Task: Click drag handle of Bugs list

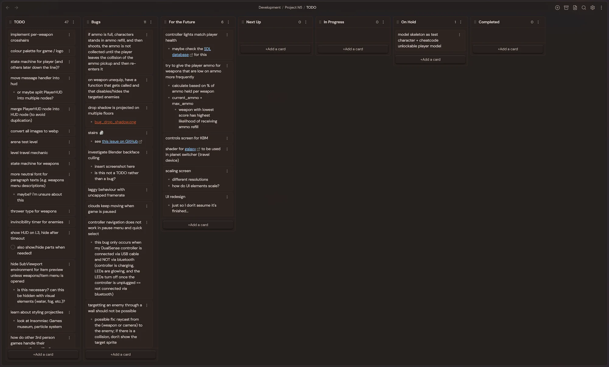Action: pos(88,22)
